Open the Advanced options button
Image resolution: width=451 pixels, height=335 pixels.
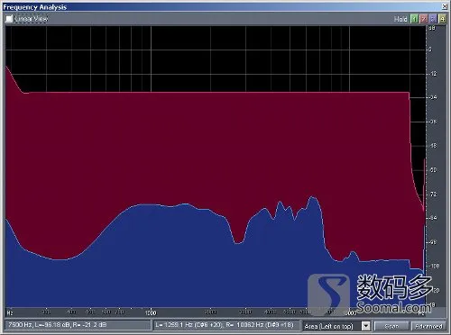(x=428, y=326)
